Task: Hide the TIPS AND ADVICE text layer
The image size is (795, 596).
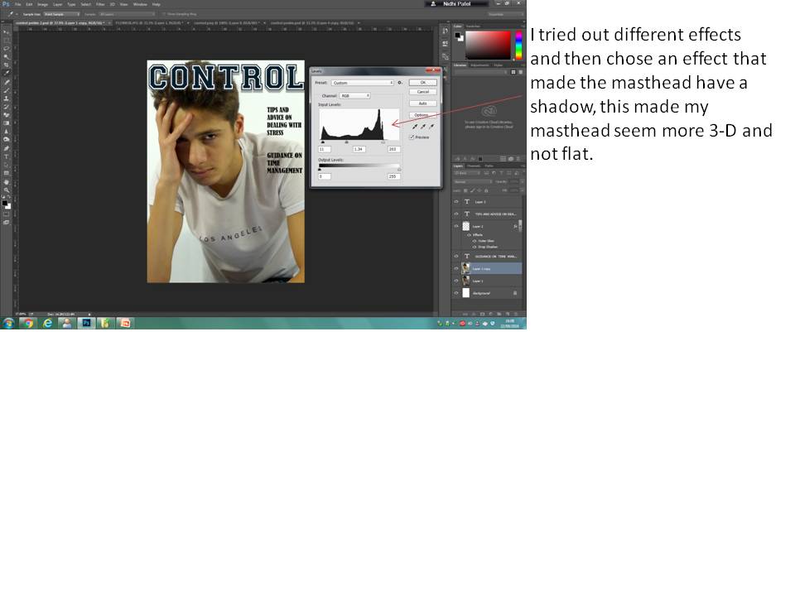Action: [x=456, y=214]
